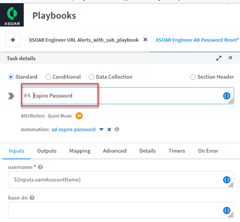
Task: Switch to the Outputs tab
Action: (47, 151)
